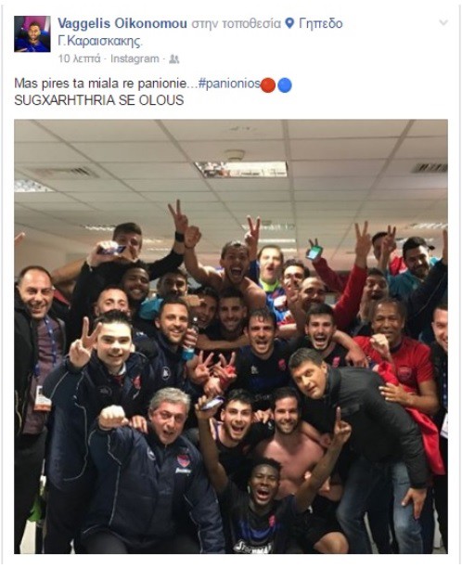
Task: Click the 'στην τοποθεσία' text
Action: (x=236, y=23)
